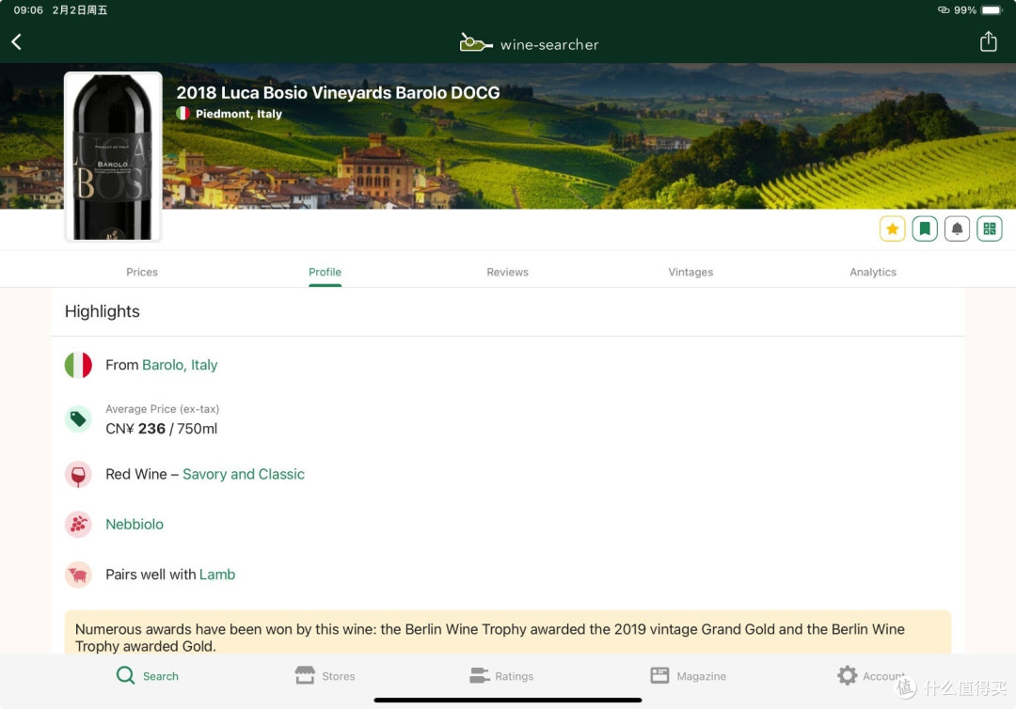
Task: Open Account in the bottom bar
Action: click(871, 676)
